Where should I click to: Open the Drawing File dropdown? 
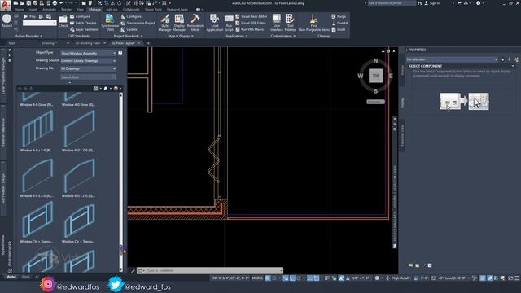[x=89, y=68]
